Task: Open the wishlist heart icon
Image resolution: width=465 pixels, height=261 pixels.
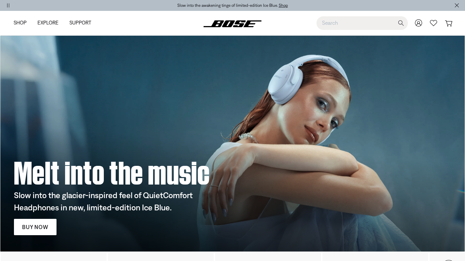Action: click(433, 23)
